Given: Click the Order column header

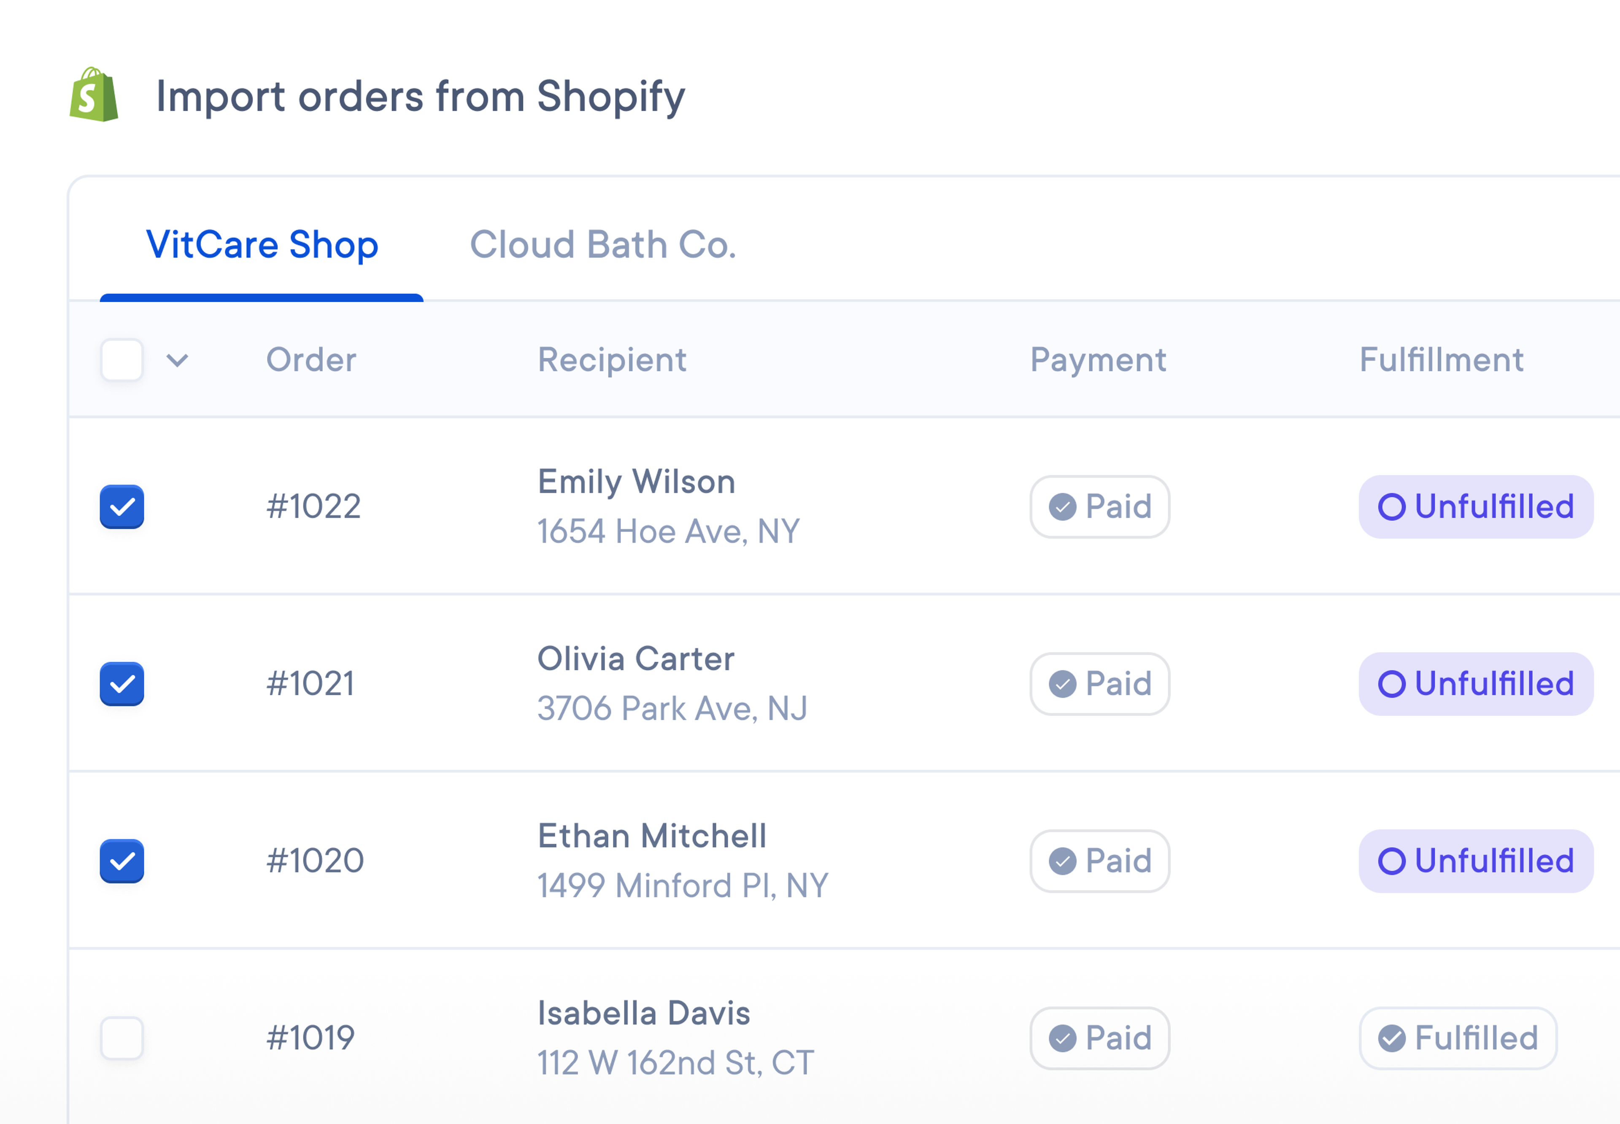Looking at the screenshot, I should coord(310,360).
